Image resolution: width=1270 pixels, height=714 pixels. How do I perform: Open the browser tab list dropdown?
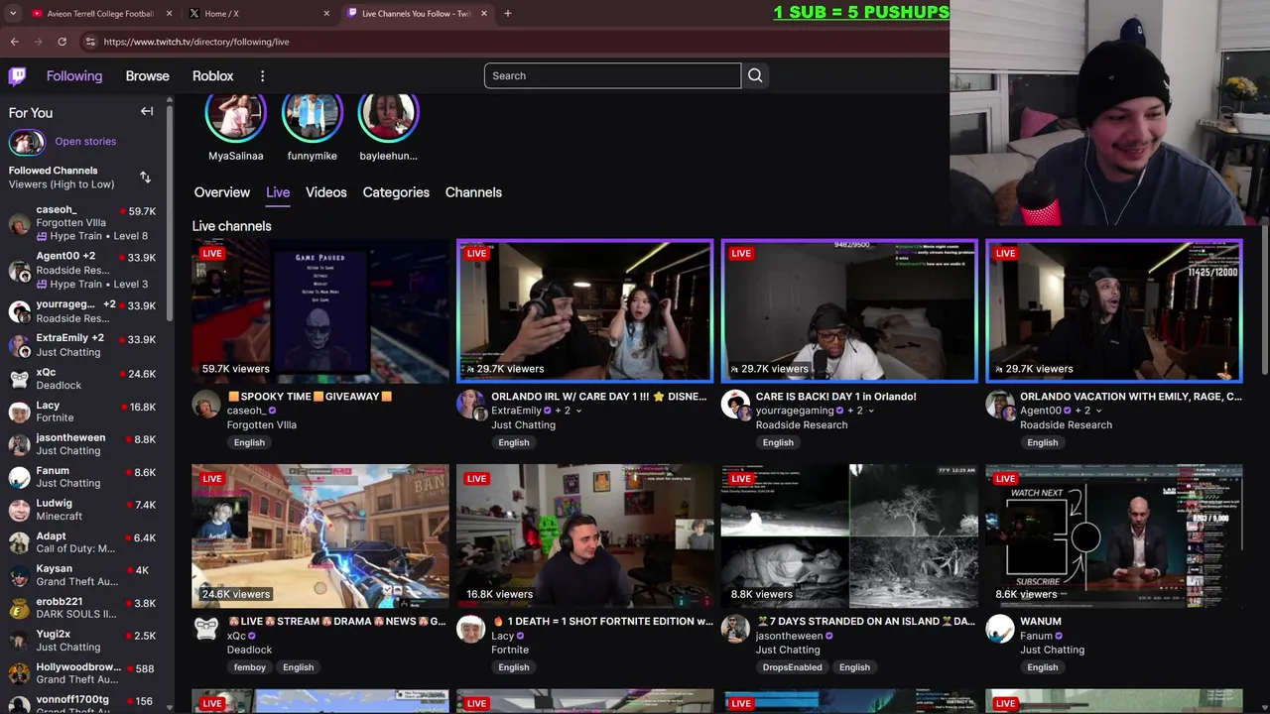(x=13, y=14)
